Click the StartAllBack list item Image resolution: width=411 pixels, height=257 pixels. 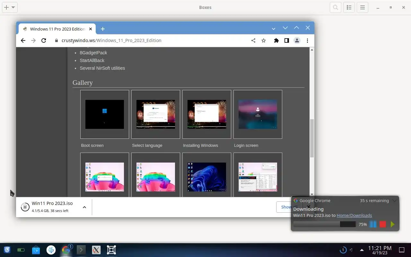click(92, 60)
